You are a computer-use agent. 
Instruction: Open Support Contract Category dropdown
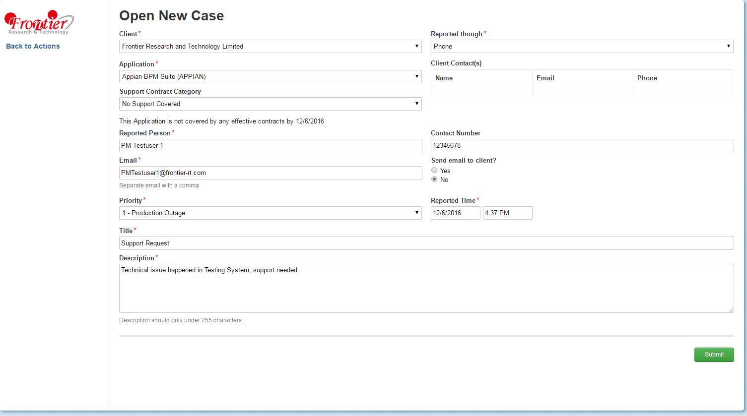point(270,104)
